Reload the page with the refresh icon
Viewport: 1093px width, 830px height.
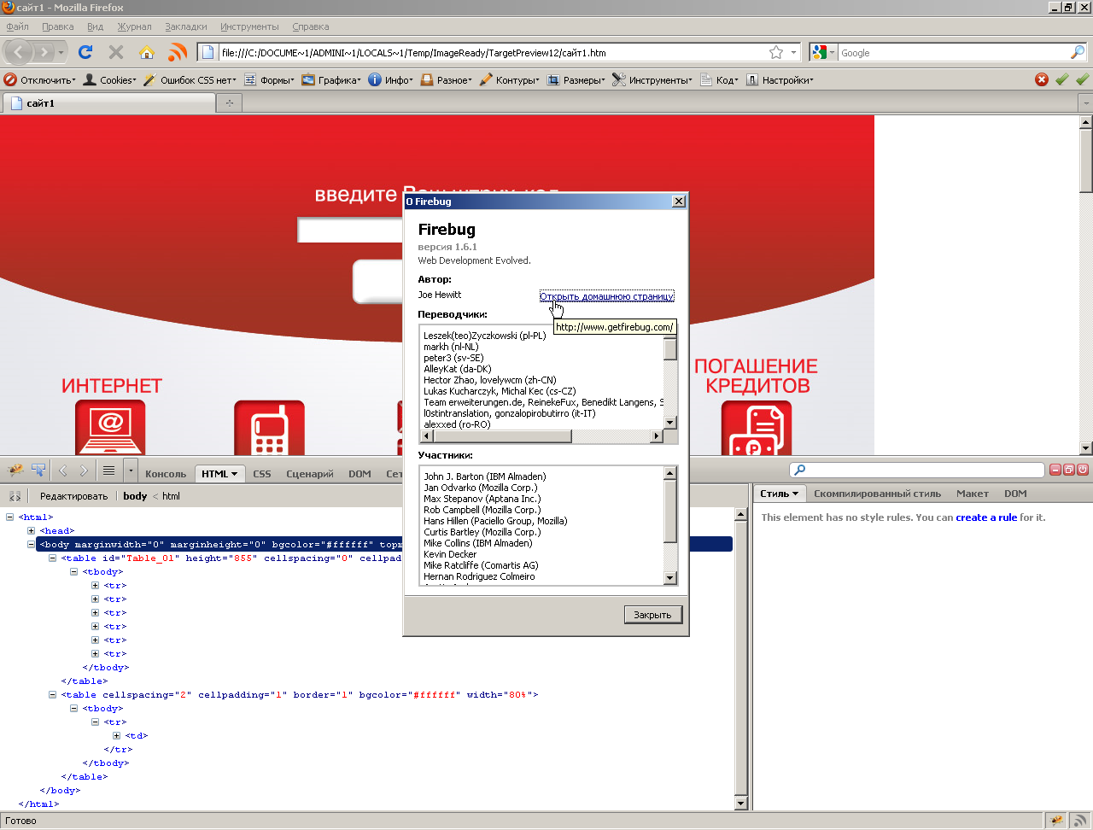click(x=85, y=53)
